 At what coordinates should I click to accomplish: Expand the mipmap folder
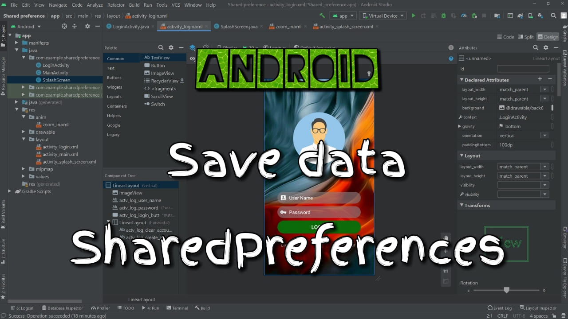(x=24, y=169)
